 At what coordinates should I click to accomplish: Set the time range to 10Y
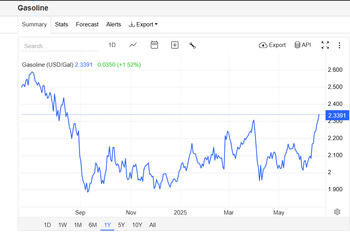137,225
